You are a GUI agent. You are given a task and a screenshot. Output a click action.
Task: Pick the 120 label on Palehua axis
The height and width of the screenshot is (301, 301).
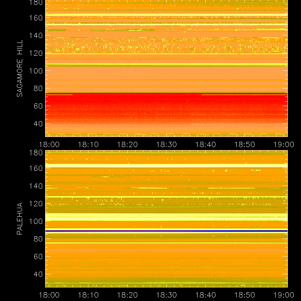tap(36, 204)
